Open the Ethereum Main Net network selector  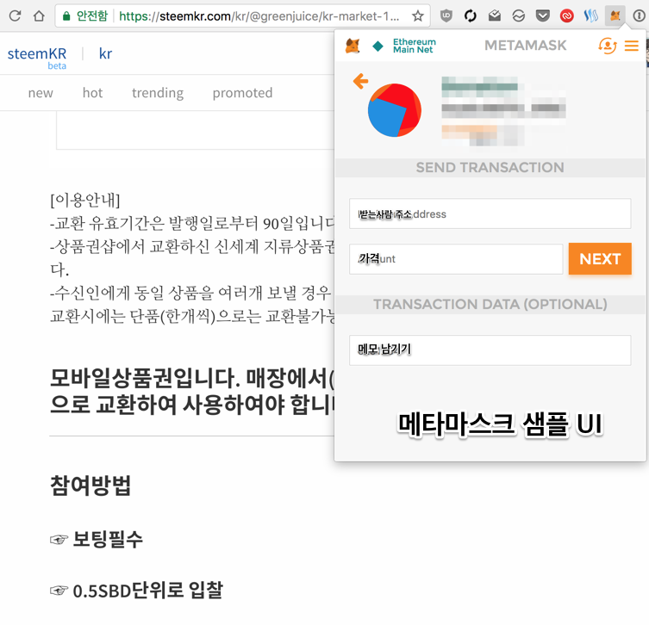[404, 46]
